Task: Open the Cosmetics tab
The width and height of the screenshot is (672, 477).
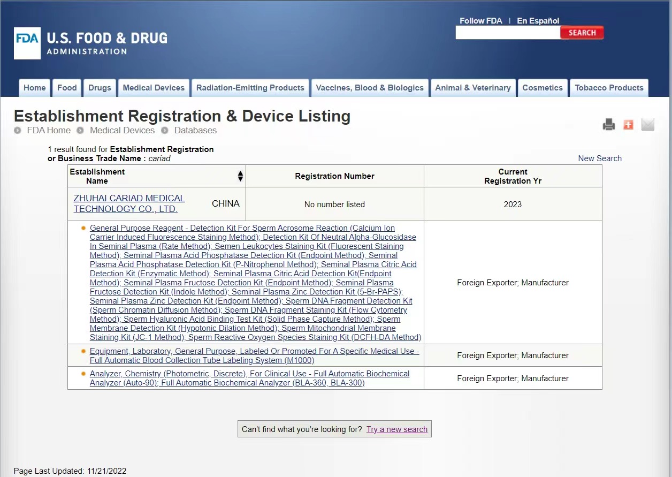Action: (x=543, y=88)
